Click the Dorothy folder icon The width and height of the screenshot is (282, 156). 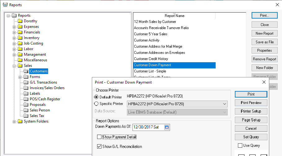pos(20,21)
